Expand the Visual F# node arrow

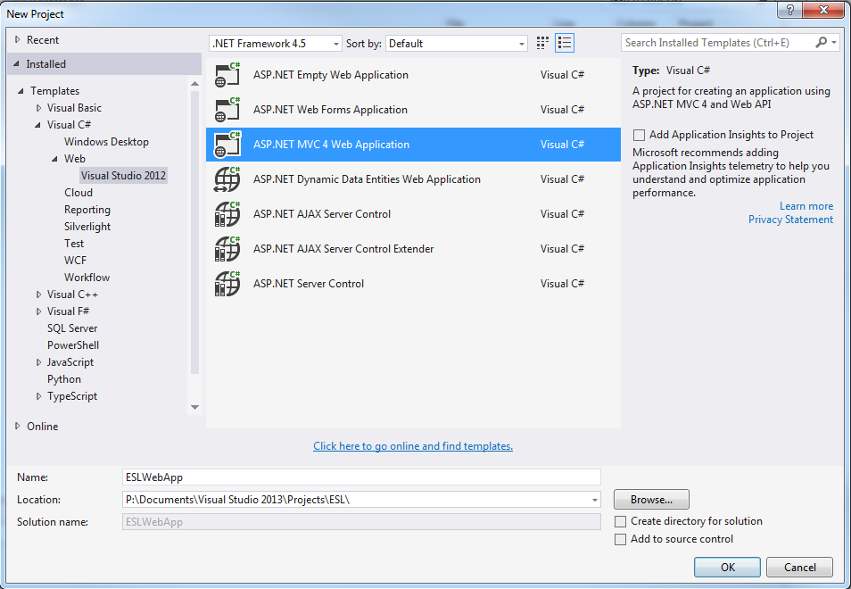pyautogui.click(x=38, y=311)
